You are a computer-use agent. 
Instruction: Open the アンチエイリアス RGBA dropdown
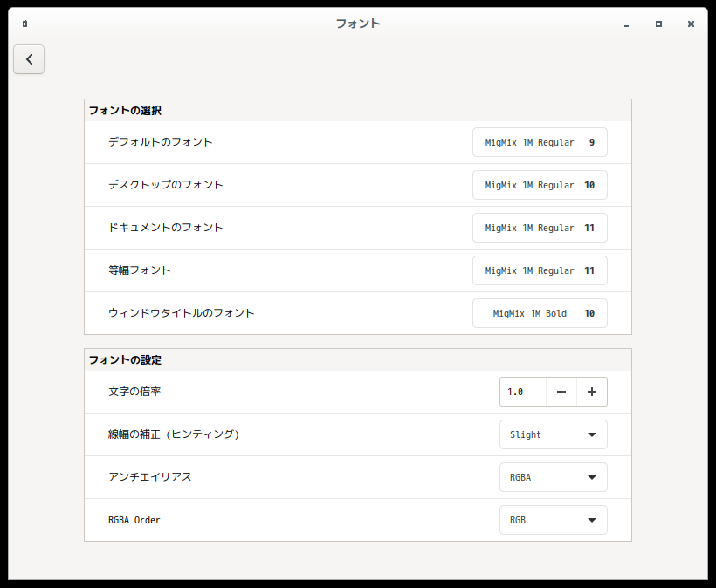click(x=554, y=477)
